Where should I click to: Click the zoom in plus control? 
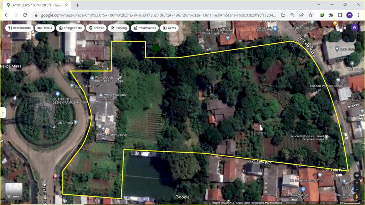357,183
